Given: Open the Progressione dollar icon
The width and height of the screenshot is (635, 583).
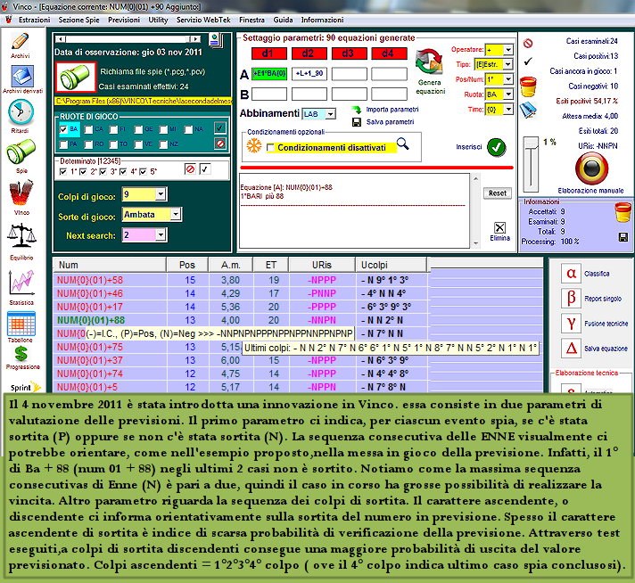Looking at the screenshot, I should pyautogui.click(x=21, y=354).
